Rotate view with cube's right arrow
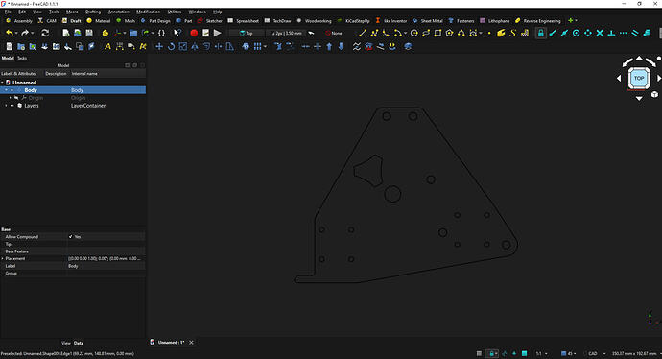The image size is (662, 359). click(658, 78)
